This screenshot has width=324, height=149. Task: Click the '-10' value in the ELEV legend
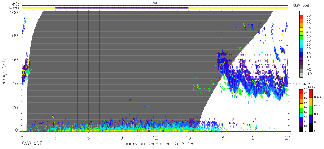click(x=308, y=74)
